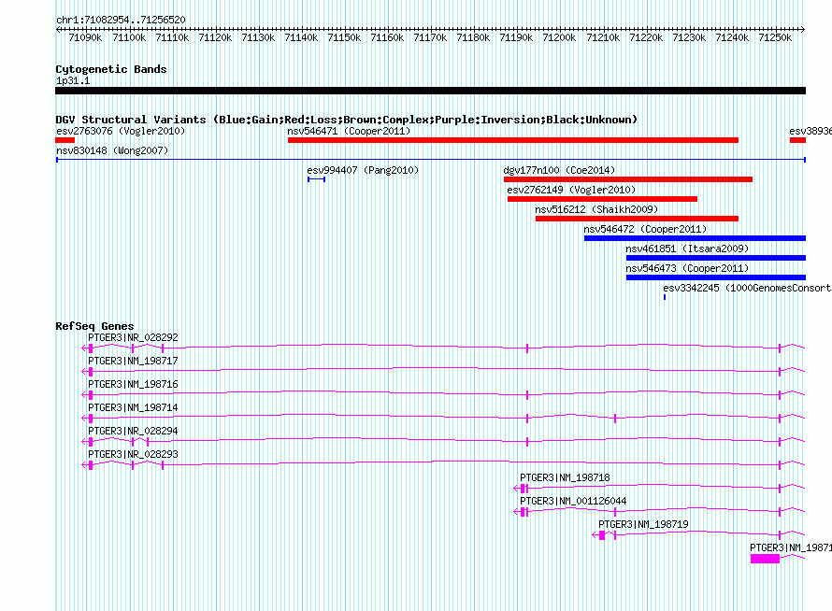
Task: Click the black 1p31.1 cytogenetic band bar
Action: pos(430,91)
